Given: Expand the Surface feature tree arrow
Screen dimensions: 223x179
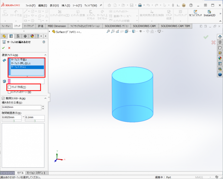Looking at the screenshot, I should coord(50,31).
